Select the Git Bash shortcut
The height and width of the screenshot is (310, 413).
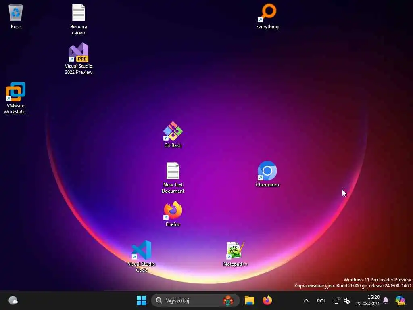[x=173, y=135]
